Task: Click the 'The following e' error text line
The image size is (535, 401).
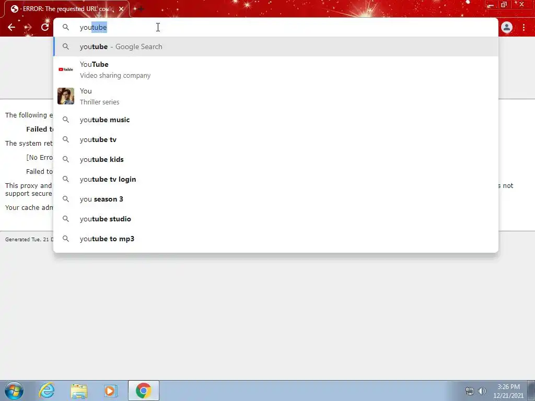Action: (29, 115)
